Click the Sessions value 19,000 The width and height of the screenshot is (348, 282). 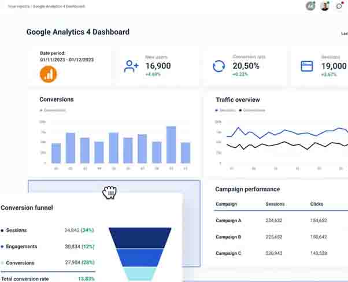[334, 66]
